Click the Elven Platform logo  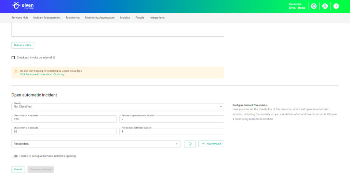click(x=23, y=6)
